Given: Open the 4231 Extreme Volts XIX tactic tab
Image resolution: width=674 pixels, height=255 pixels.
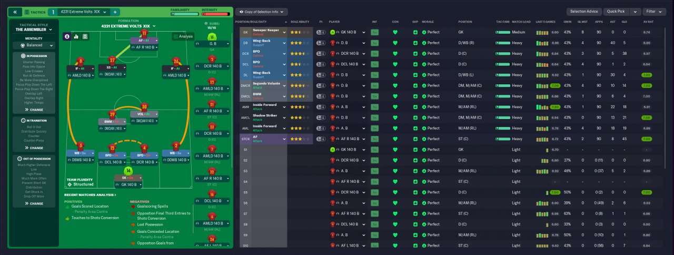Looking at the screenshot, I should click(x=83, y=12).
